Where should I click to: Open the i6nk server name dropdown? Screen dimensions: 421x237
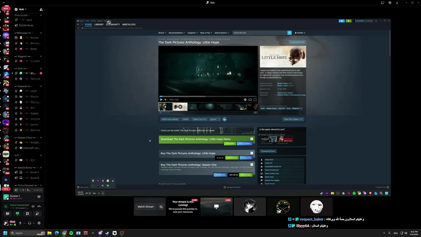click(22, 9)
